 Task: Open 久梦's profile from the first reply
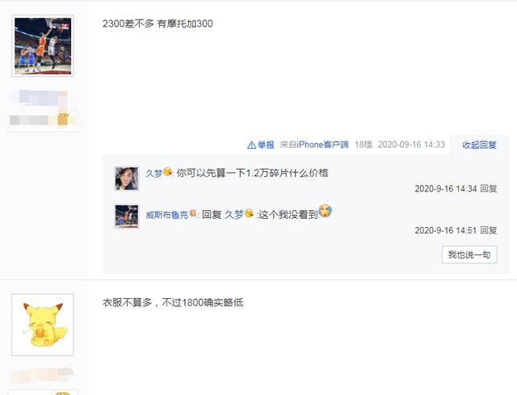(x=154, y=173)
